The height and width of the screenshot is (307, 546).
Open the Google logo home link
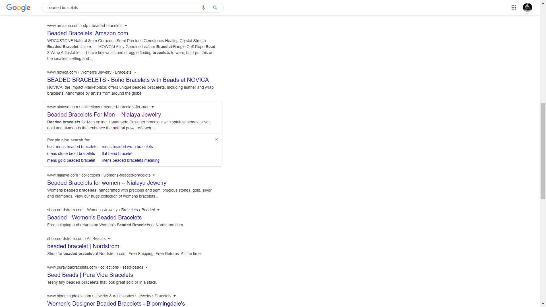point(18,8)
